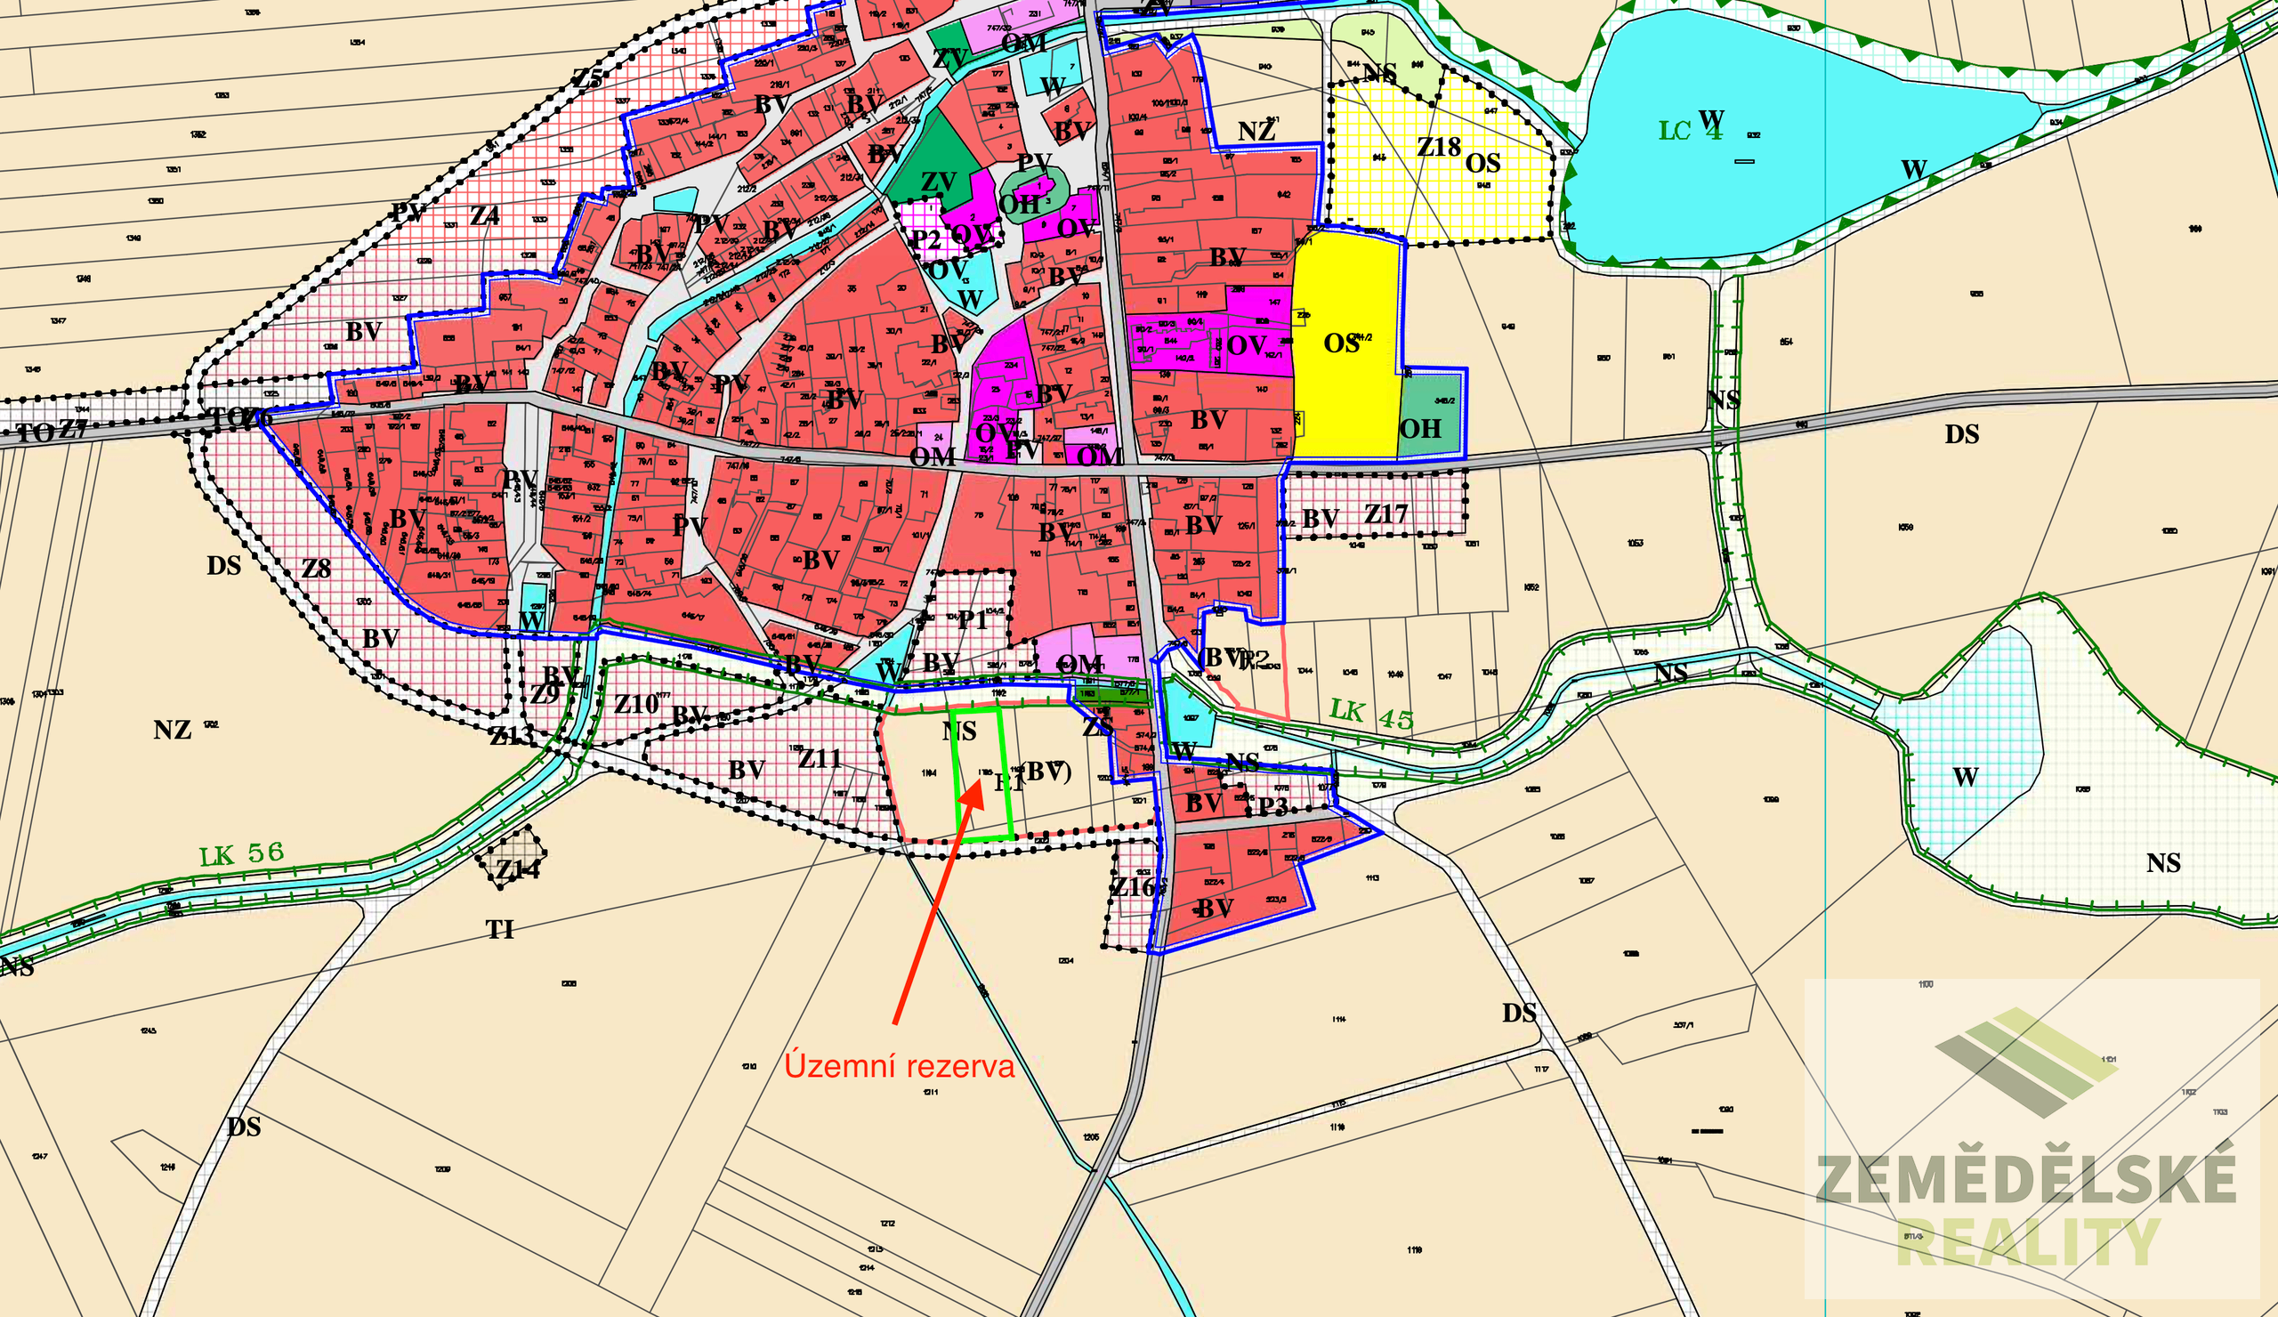
Task: Click the Z5 label at top
Action: pos(587,79)
